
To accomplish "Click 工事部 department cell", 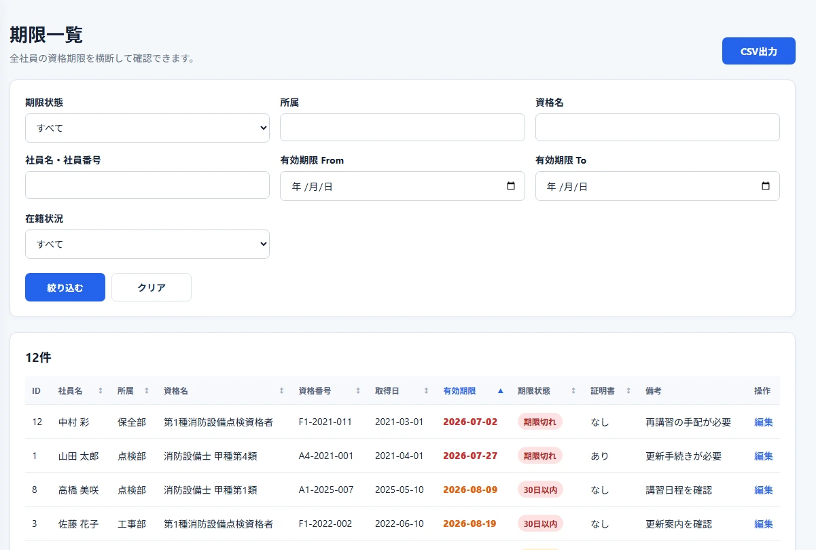I will (132, 524).
